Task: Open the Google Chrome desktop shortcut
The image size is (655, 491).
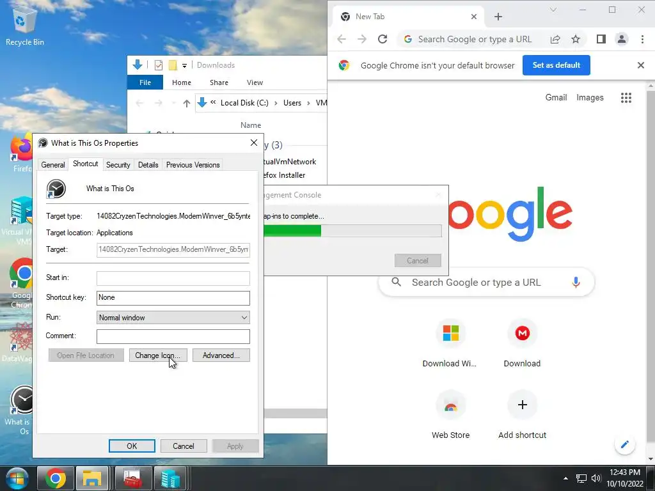Action: point(21,274)
